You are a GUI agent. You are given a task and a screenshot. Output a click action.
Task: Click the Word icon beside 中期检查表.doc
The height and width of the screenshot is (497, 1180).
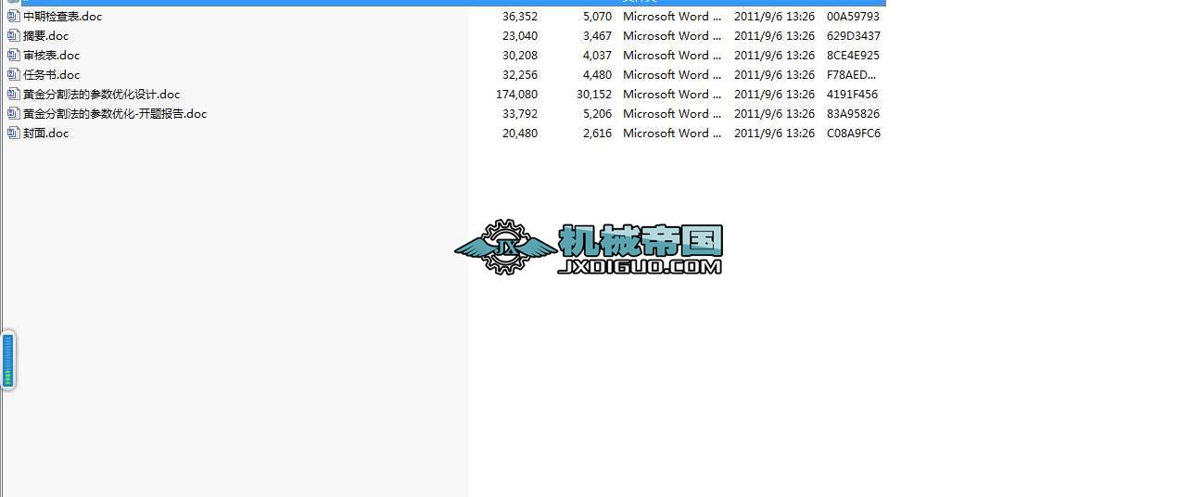point(14,17)
